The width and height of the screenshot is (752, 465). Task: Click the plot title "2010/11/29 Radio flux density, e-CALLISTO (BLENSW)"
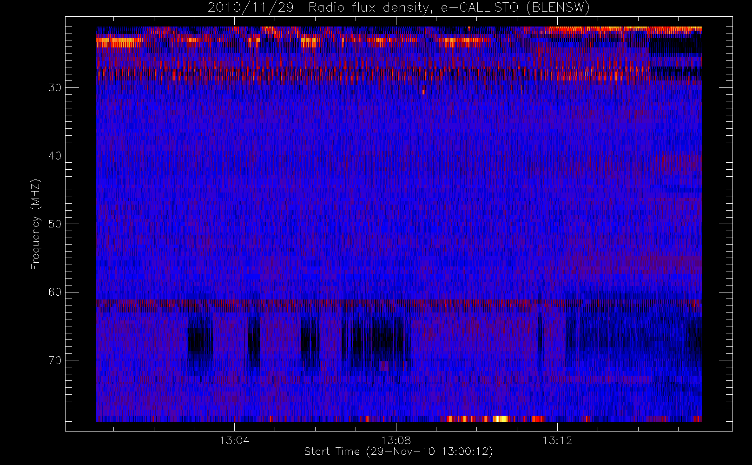pos(399,8)
